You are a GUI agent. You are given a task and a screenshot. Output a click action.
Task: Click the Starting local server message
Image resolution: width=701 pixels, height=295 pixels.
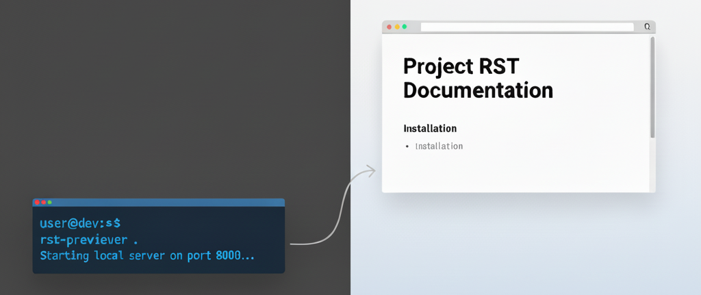click(x=147, y=257)
